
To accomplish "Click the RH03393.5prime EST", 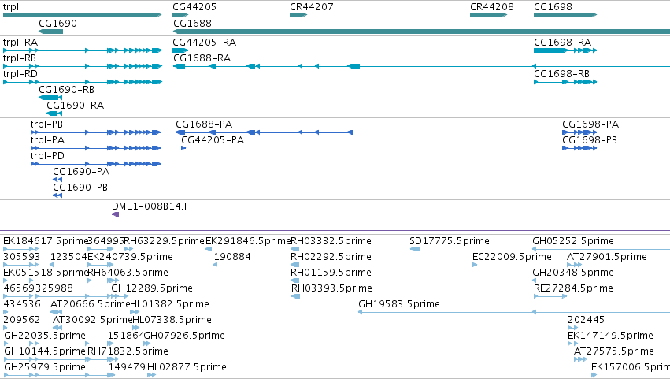I will coord(296,296).
